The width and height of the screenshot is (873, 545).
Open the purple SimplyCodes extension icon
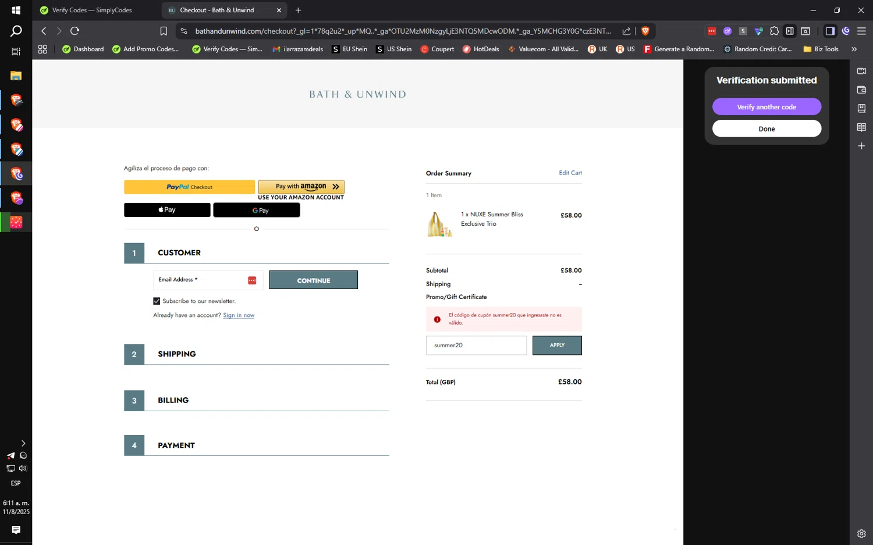point(727,31)
